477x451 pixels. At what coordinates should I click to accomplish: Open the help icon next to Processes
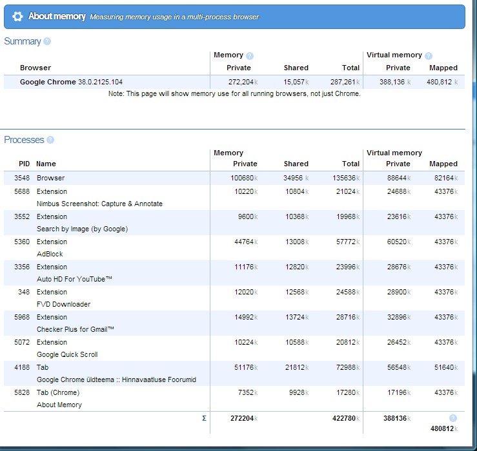coord(50,140)
